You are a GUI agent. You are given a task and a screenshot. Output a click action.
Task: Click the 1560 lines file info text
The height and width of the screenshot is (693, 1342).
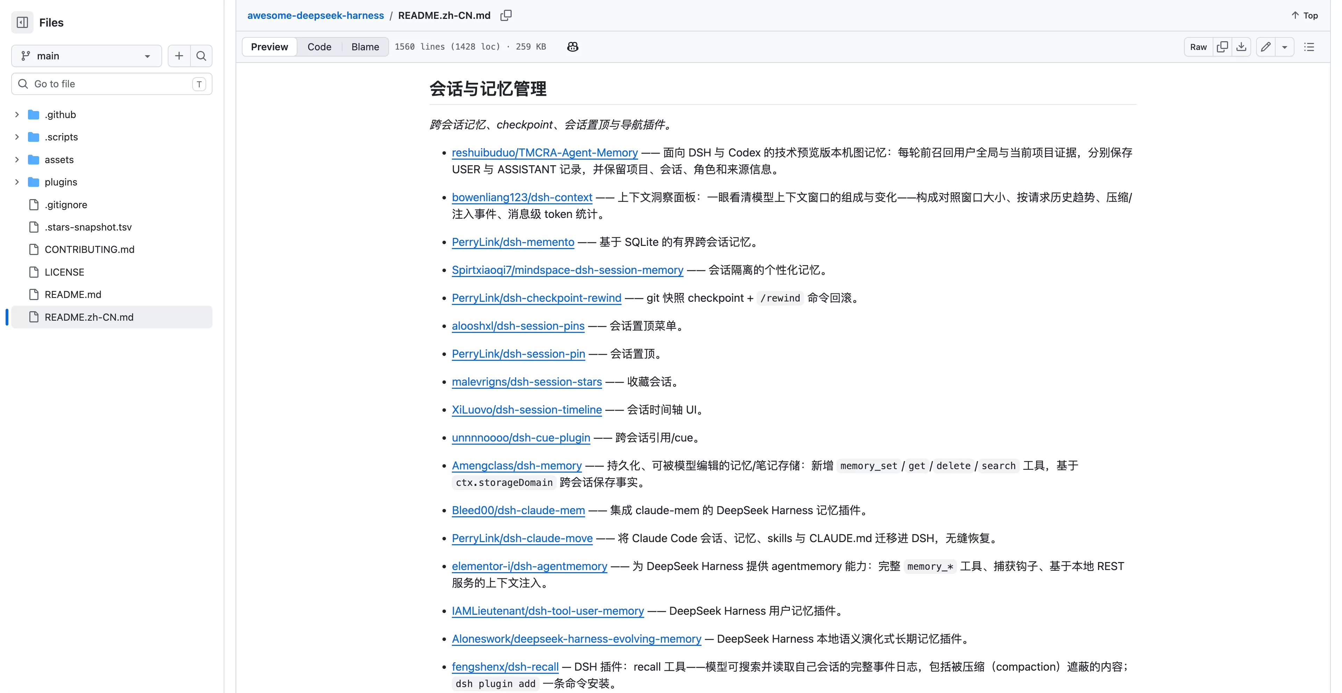coord(470,47)
